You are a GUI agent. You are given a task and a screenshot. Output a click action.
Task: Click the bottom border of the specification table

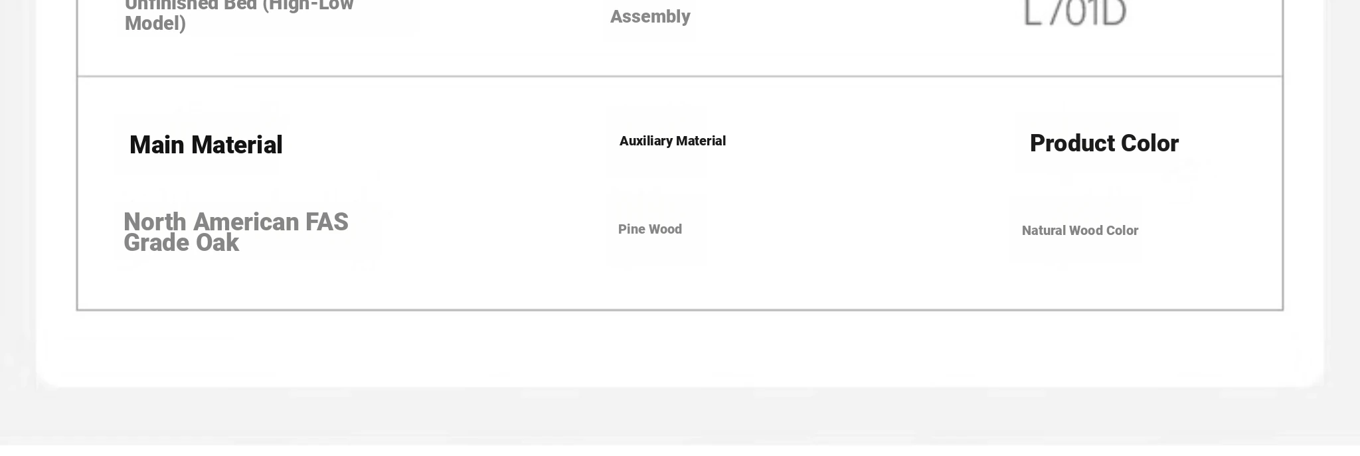(x=680, y=309)
